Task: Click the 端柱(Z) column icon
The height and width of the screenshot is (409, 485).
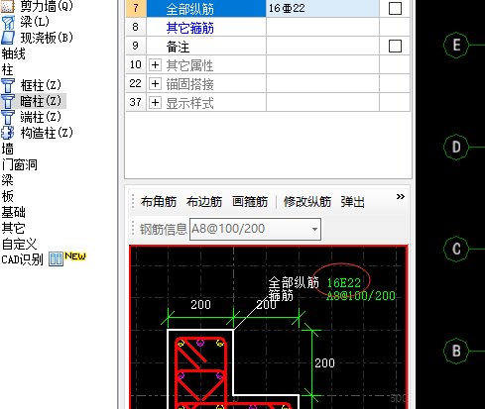Action: pos(8,117)
